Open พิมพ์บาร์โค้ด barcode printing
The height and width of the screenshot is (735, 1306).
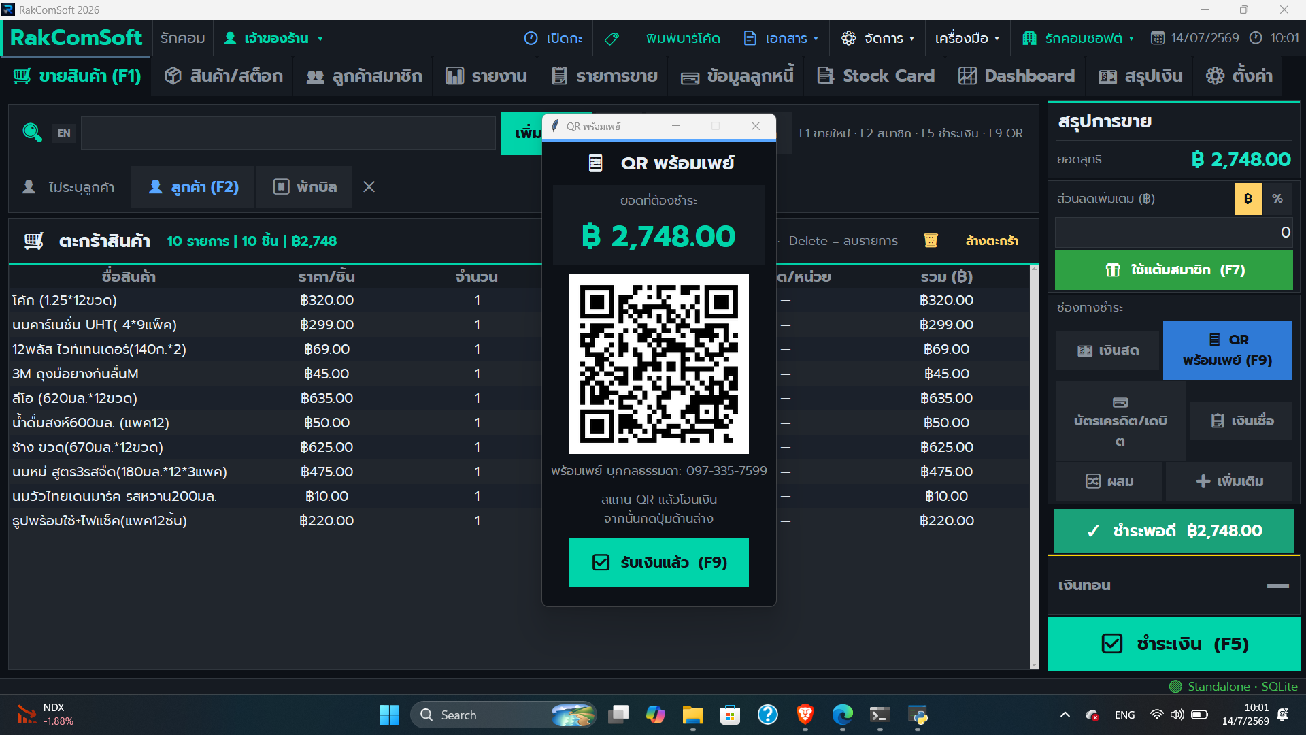coord(683,38)
